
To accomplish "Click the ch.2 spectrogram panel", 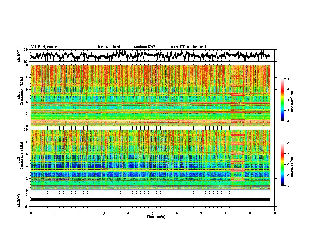I will point(151,160).
